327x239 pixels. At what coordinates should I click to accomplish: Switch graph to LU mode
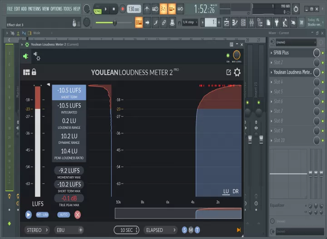click(x=226, y=191)
